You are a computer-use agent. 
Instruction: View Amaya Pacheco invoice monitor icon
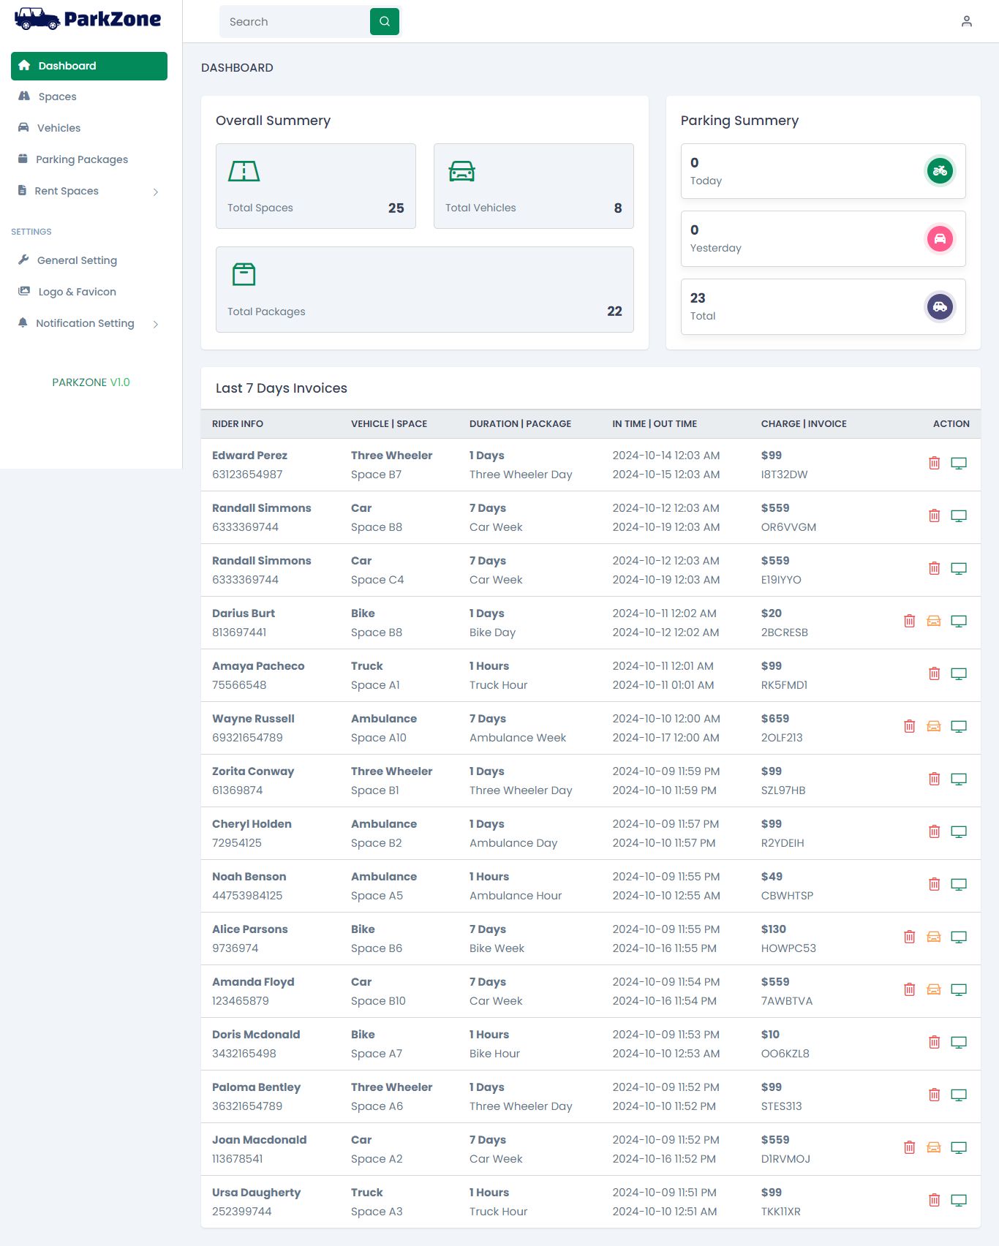(x=959, y=673)
